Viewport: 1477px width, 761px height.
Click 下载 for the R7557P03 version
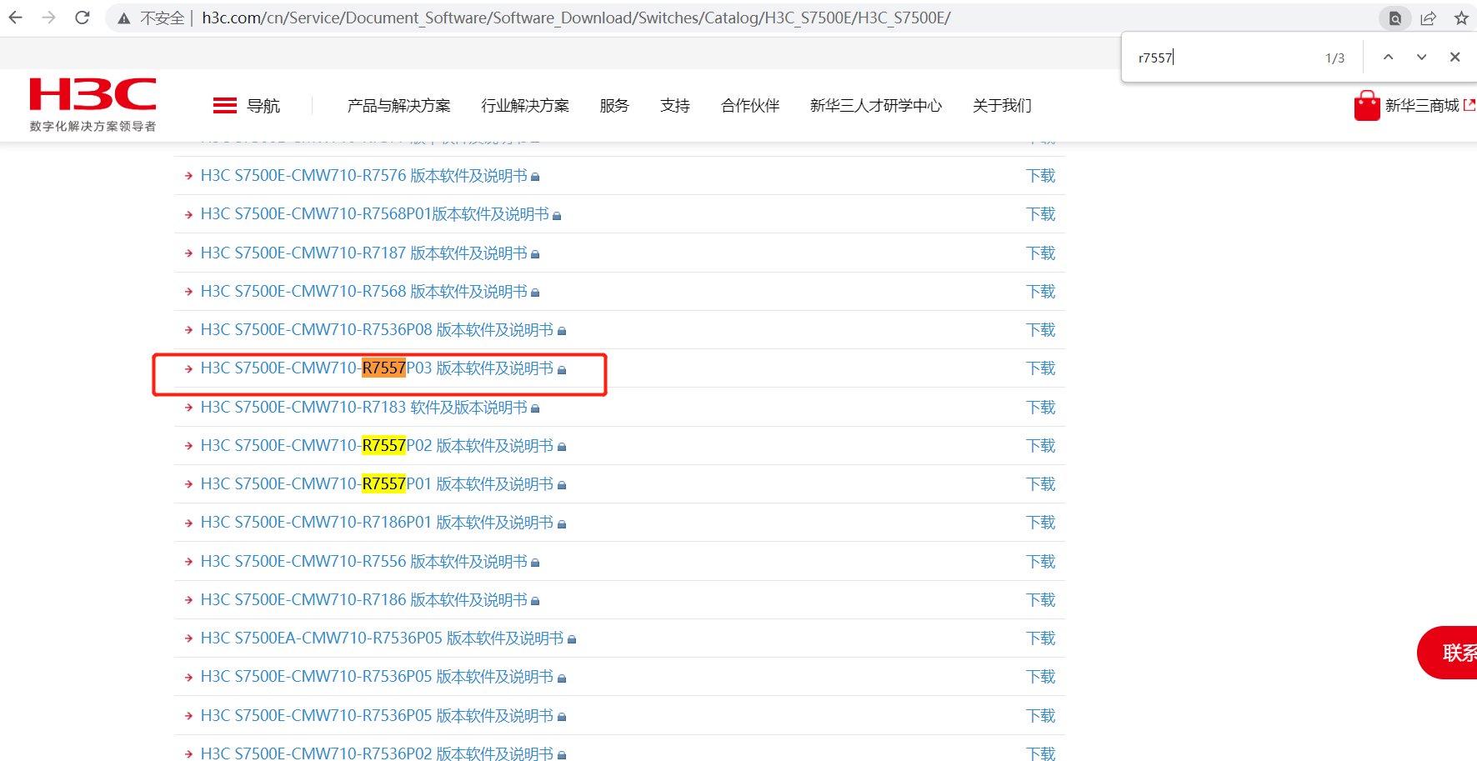click(1040, 368)
